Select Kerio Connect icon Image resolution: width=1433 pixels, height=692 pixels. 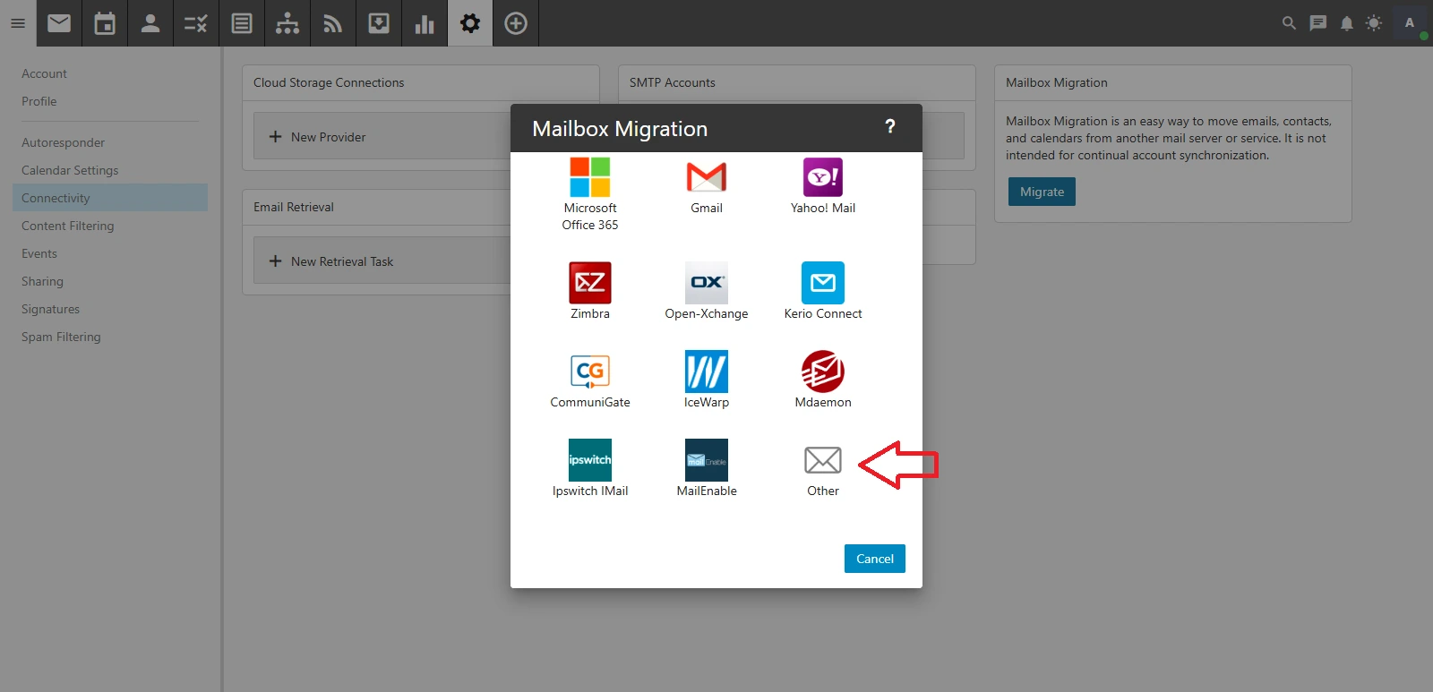tap(822, 283)
